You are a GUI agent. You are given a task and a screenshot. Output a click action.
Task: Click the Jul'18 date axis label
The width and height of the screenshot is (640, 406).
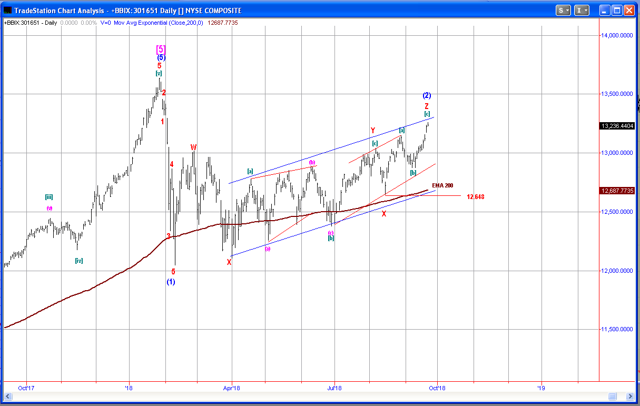tap(334, 388)
